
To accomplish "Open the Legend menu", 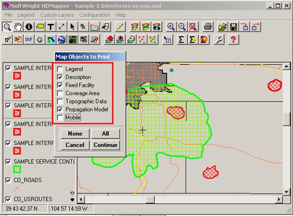I will point(26,15).
